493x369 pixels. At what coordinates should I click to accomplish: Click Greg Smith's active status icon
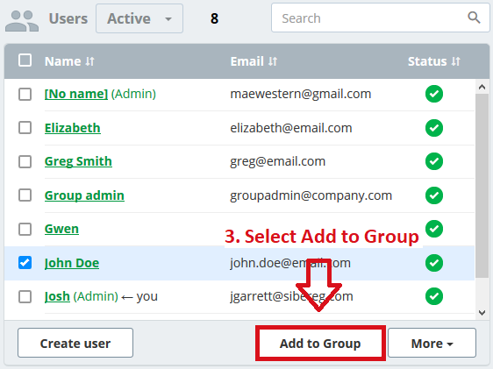(434, 161)
